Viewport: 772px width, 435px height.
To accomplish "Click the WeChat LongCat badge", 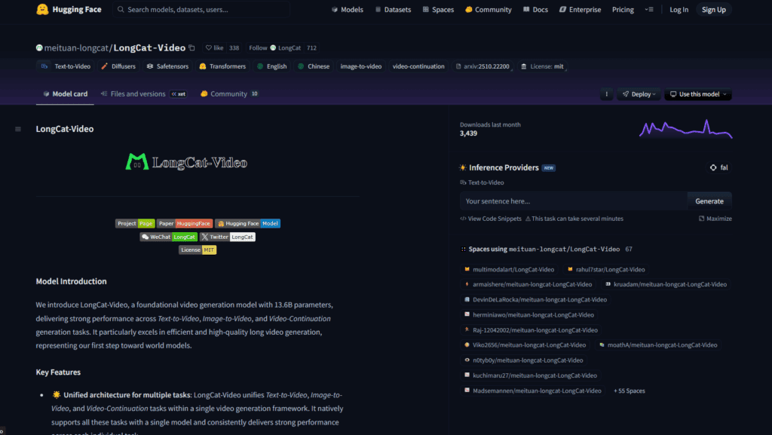I will pyautogui.click(x=168, y=237).
